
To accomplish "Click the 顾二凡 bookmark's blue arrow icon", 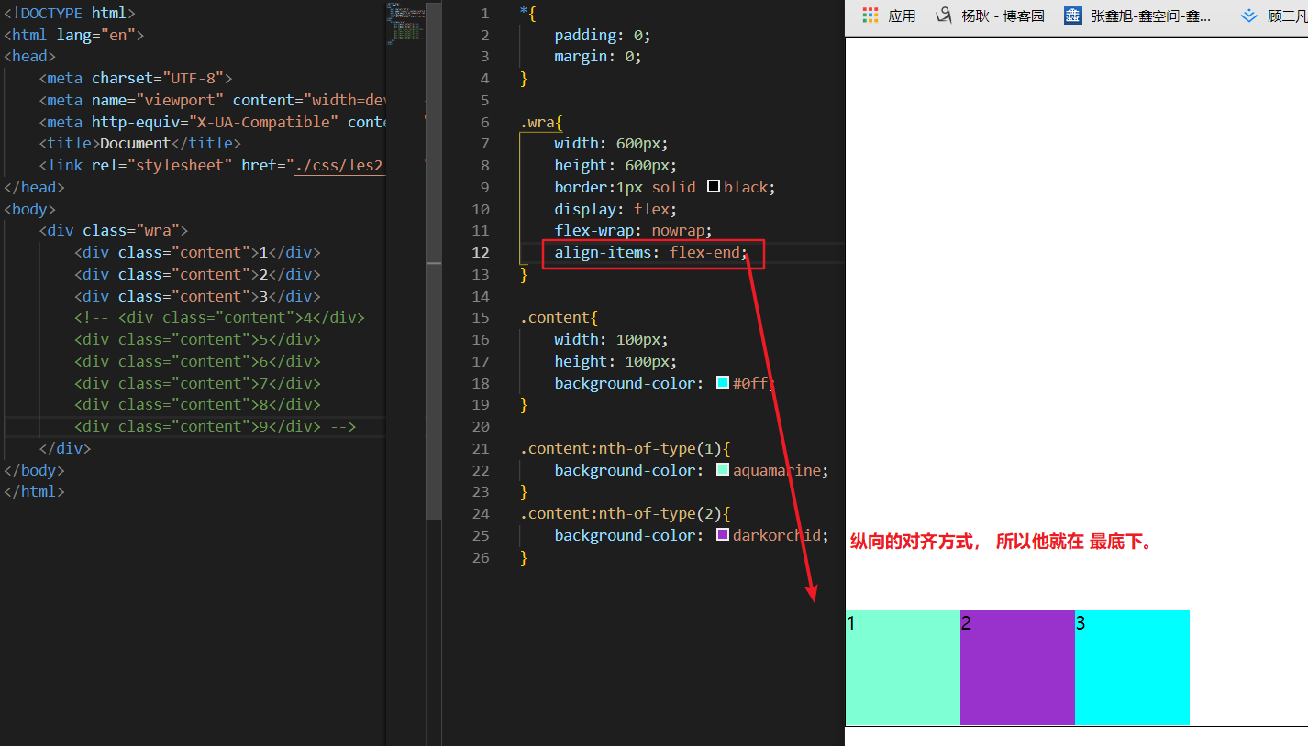I will coord(1248,16).
